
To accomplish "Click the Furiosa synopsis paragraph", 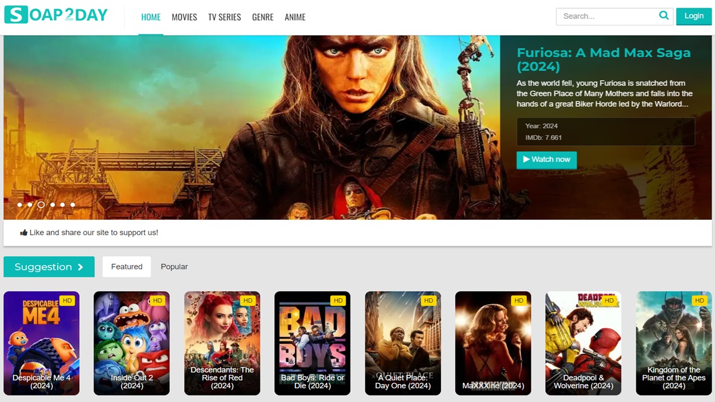I will 604,94.
